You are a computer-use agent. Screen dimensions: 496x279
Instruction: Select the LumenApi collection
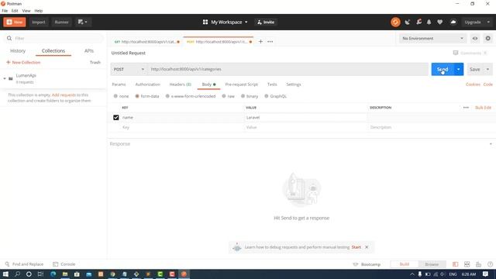pos(53,78)
